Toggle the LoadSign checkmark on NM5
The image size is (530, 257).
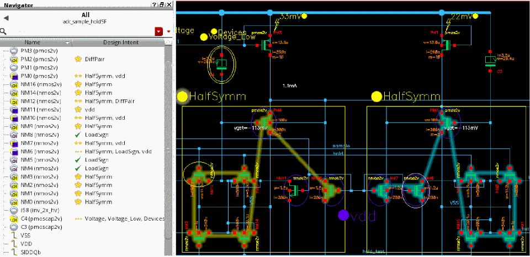[x=78, y=160]
